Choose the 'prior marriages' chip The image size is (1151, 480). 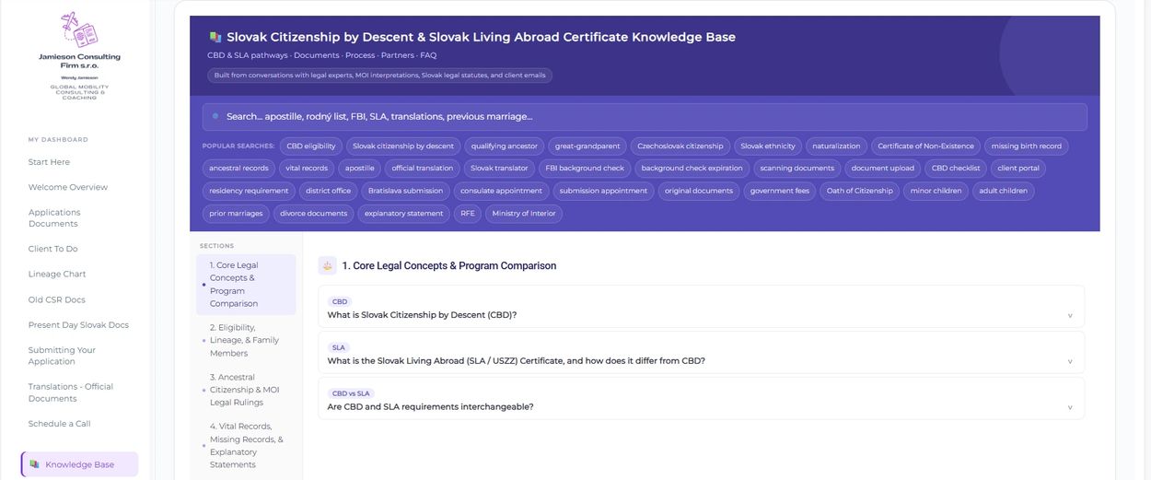click(x=236, y=213)
